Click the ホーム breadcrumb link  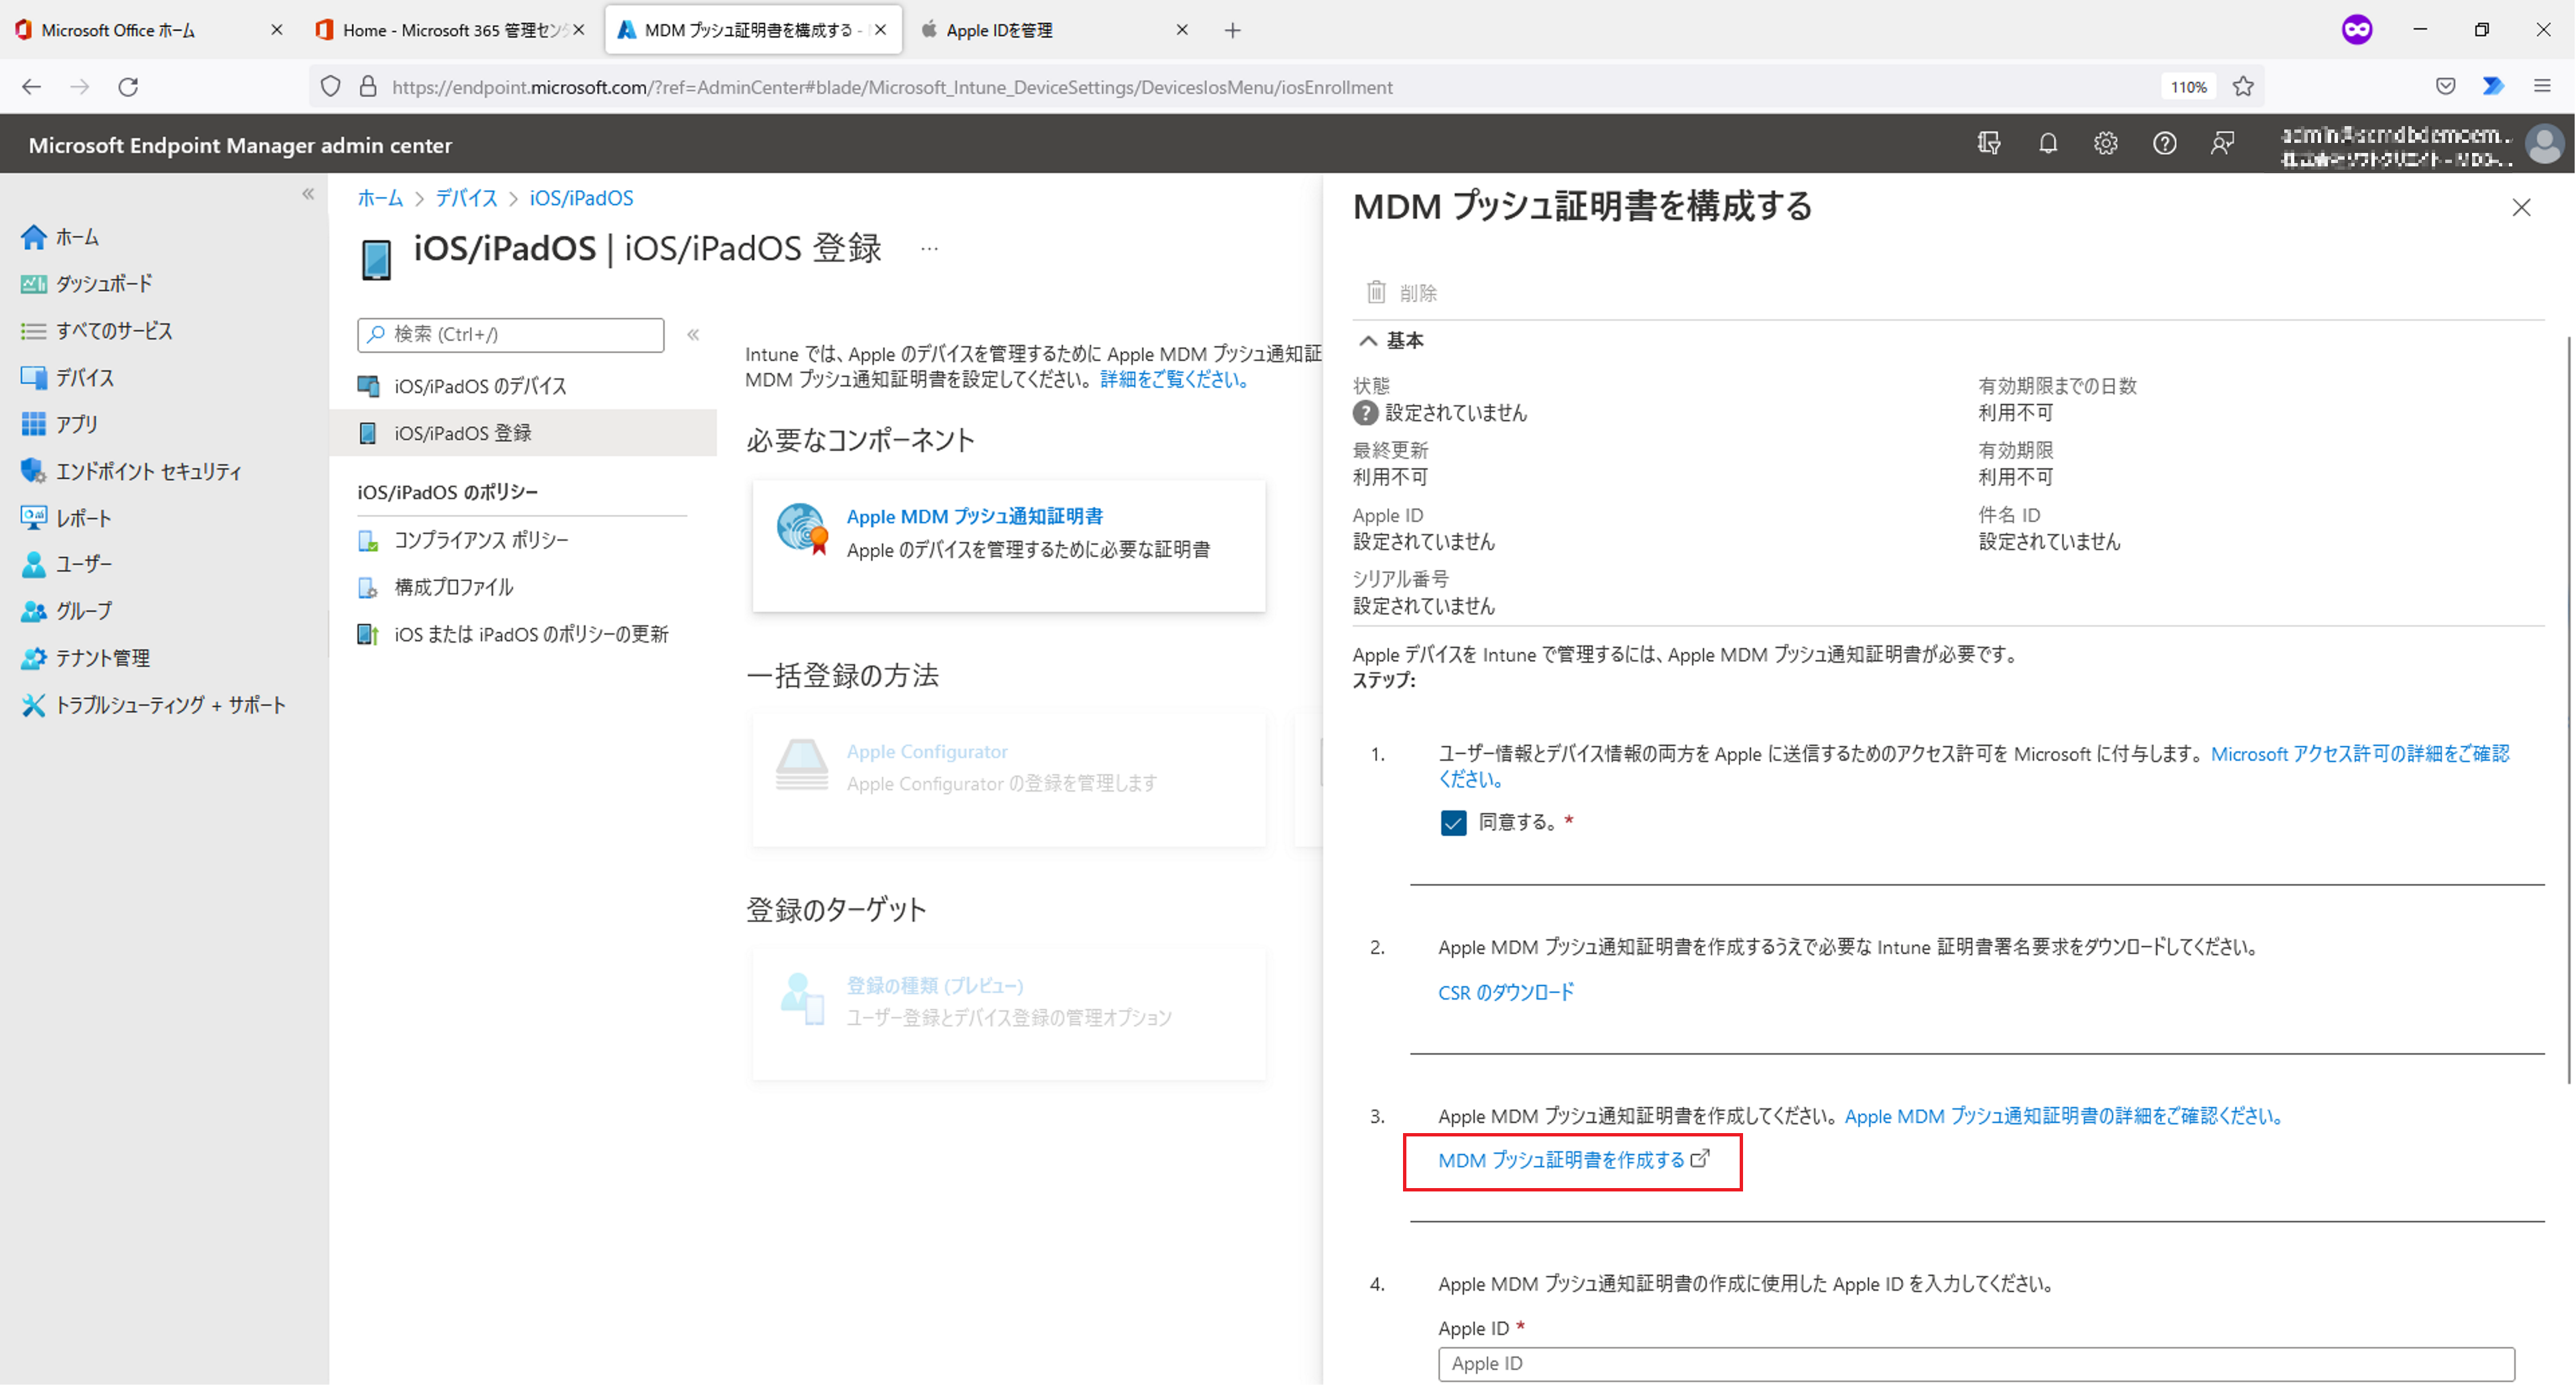coord(380,198)
